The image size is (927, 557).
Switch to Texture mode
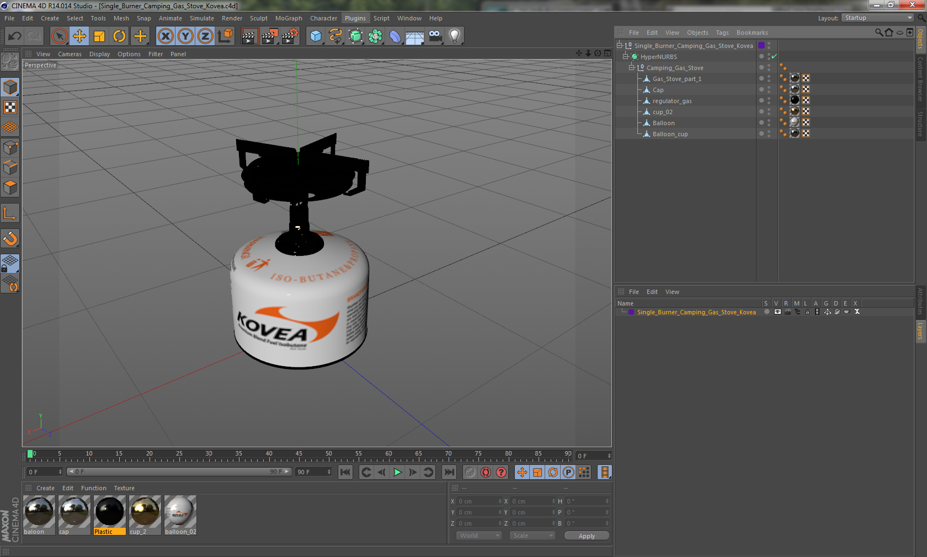pyautogui.click(x=10, y=107)
